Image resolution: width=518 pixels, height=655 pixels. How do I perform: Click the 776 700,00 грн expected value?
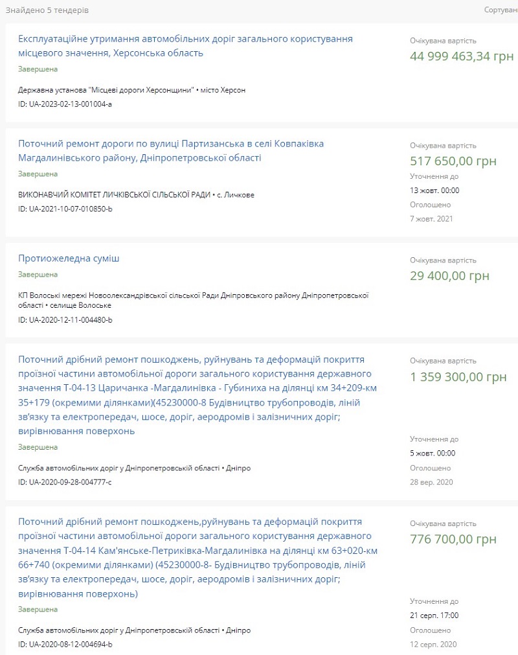pos(453,539)
